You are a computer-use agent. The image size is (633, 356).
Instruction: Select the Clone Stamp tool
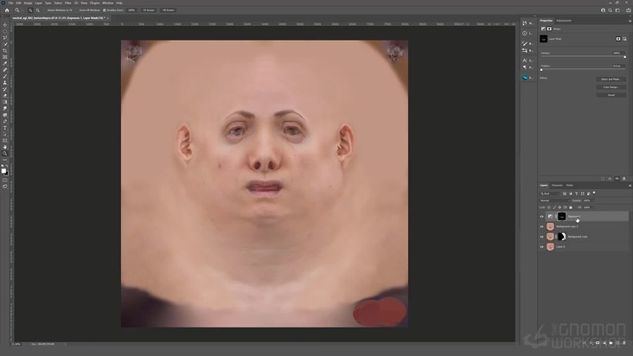pos(5,83)
